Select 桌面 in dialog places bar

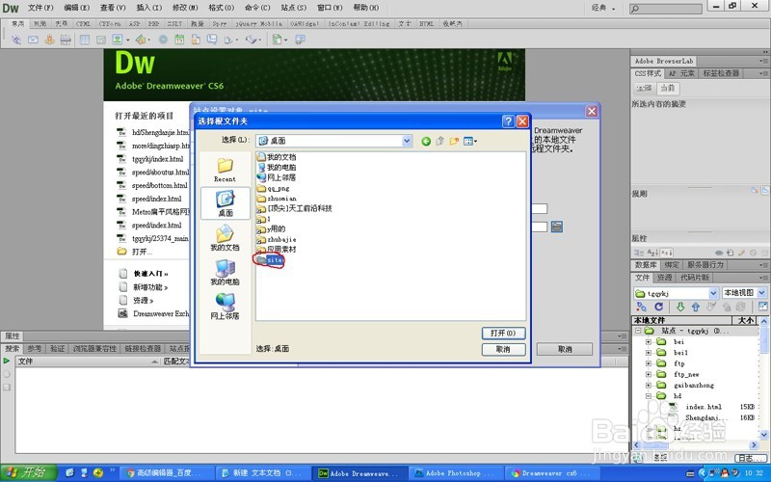coord(226,203)
